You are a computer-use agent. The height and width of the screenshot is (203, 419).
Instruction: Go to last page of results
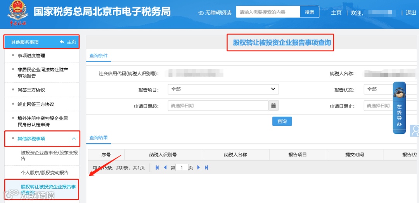[206, 167]
